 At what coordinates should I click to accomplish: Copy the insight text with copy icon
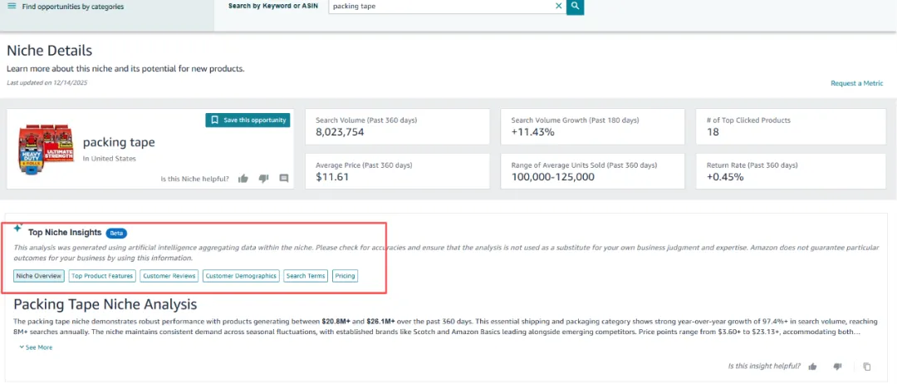coord(866,367)
